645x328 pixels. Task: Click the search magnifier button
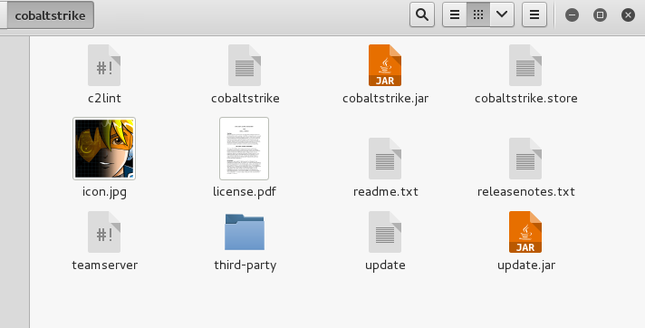[422, 14]
